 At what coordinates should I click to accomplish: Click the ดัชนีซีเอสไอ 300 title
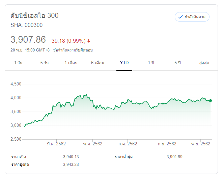pyautogui.click(x=34, y=15)
